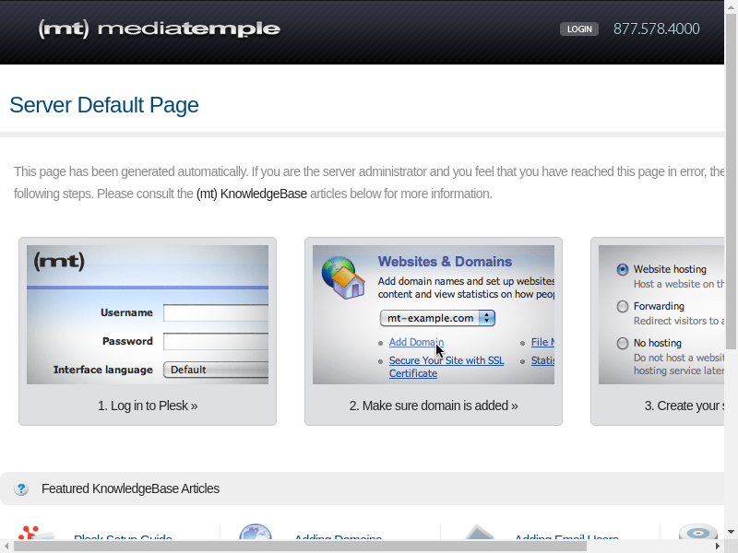Click the (mt) logo in Plesk login thumbnail
Image resolution: width=738 pixels, height=553 pixels.
coord(59,262)
